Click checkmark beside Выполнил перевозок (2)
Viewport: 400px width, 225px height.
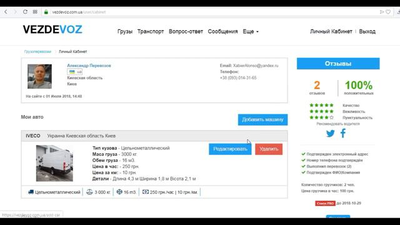[303, 166]
